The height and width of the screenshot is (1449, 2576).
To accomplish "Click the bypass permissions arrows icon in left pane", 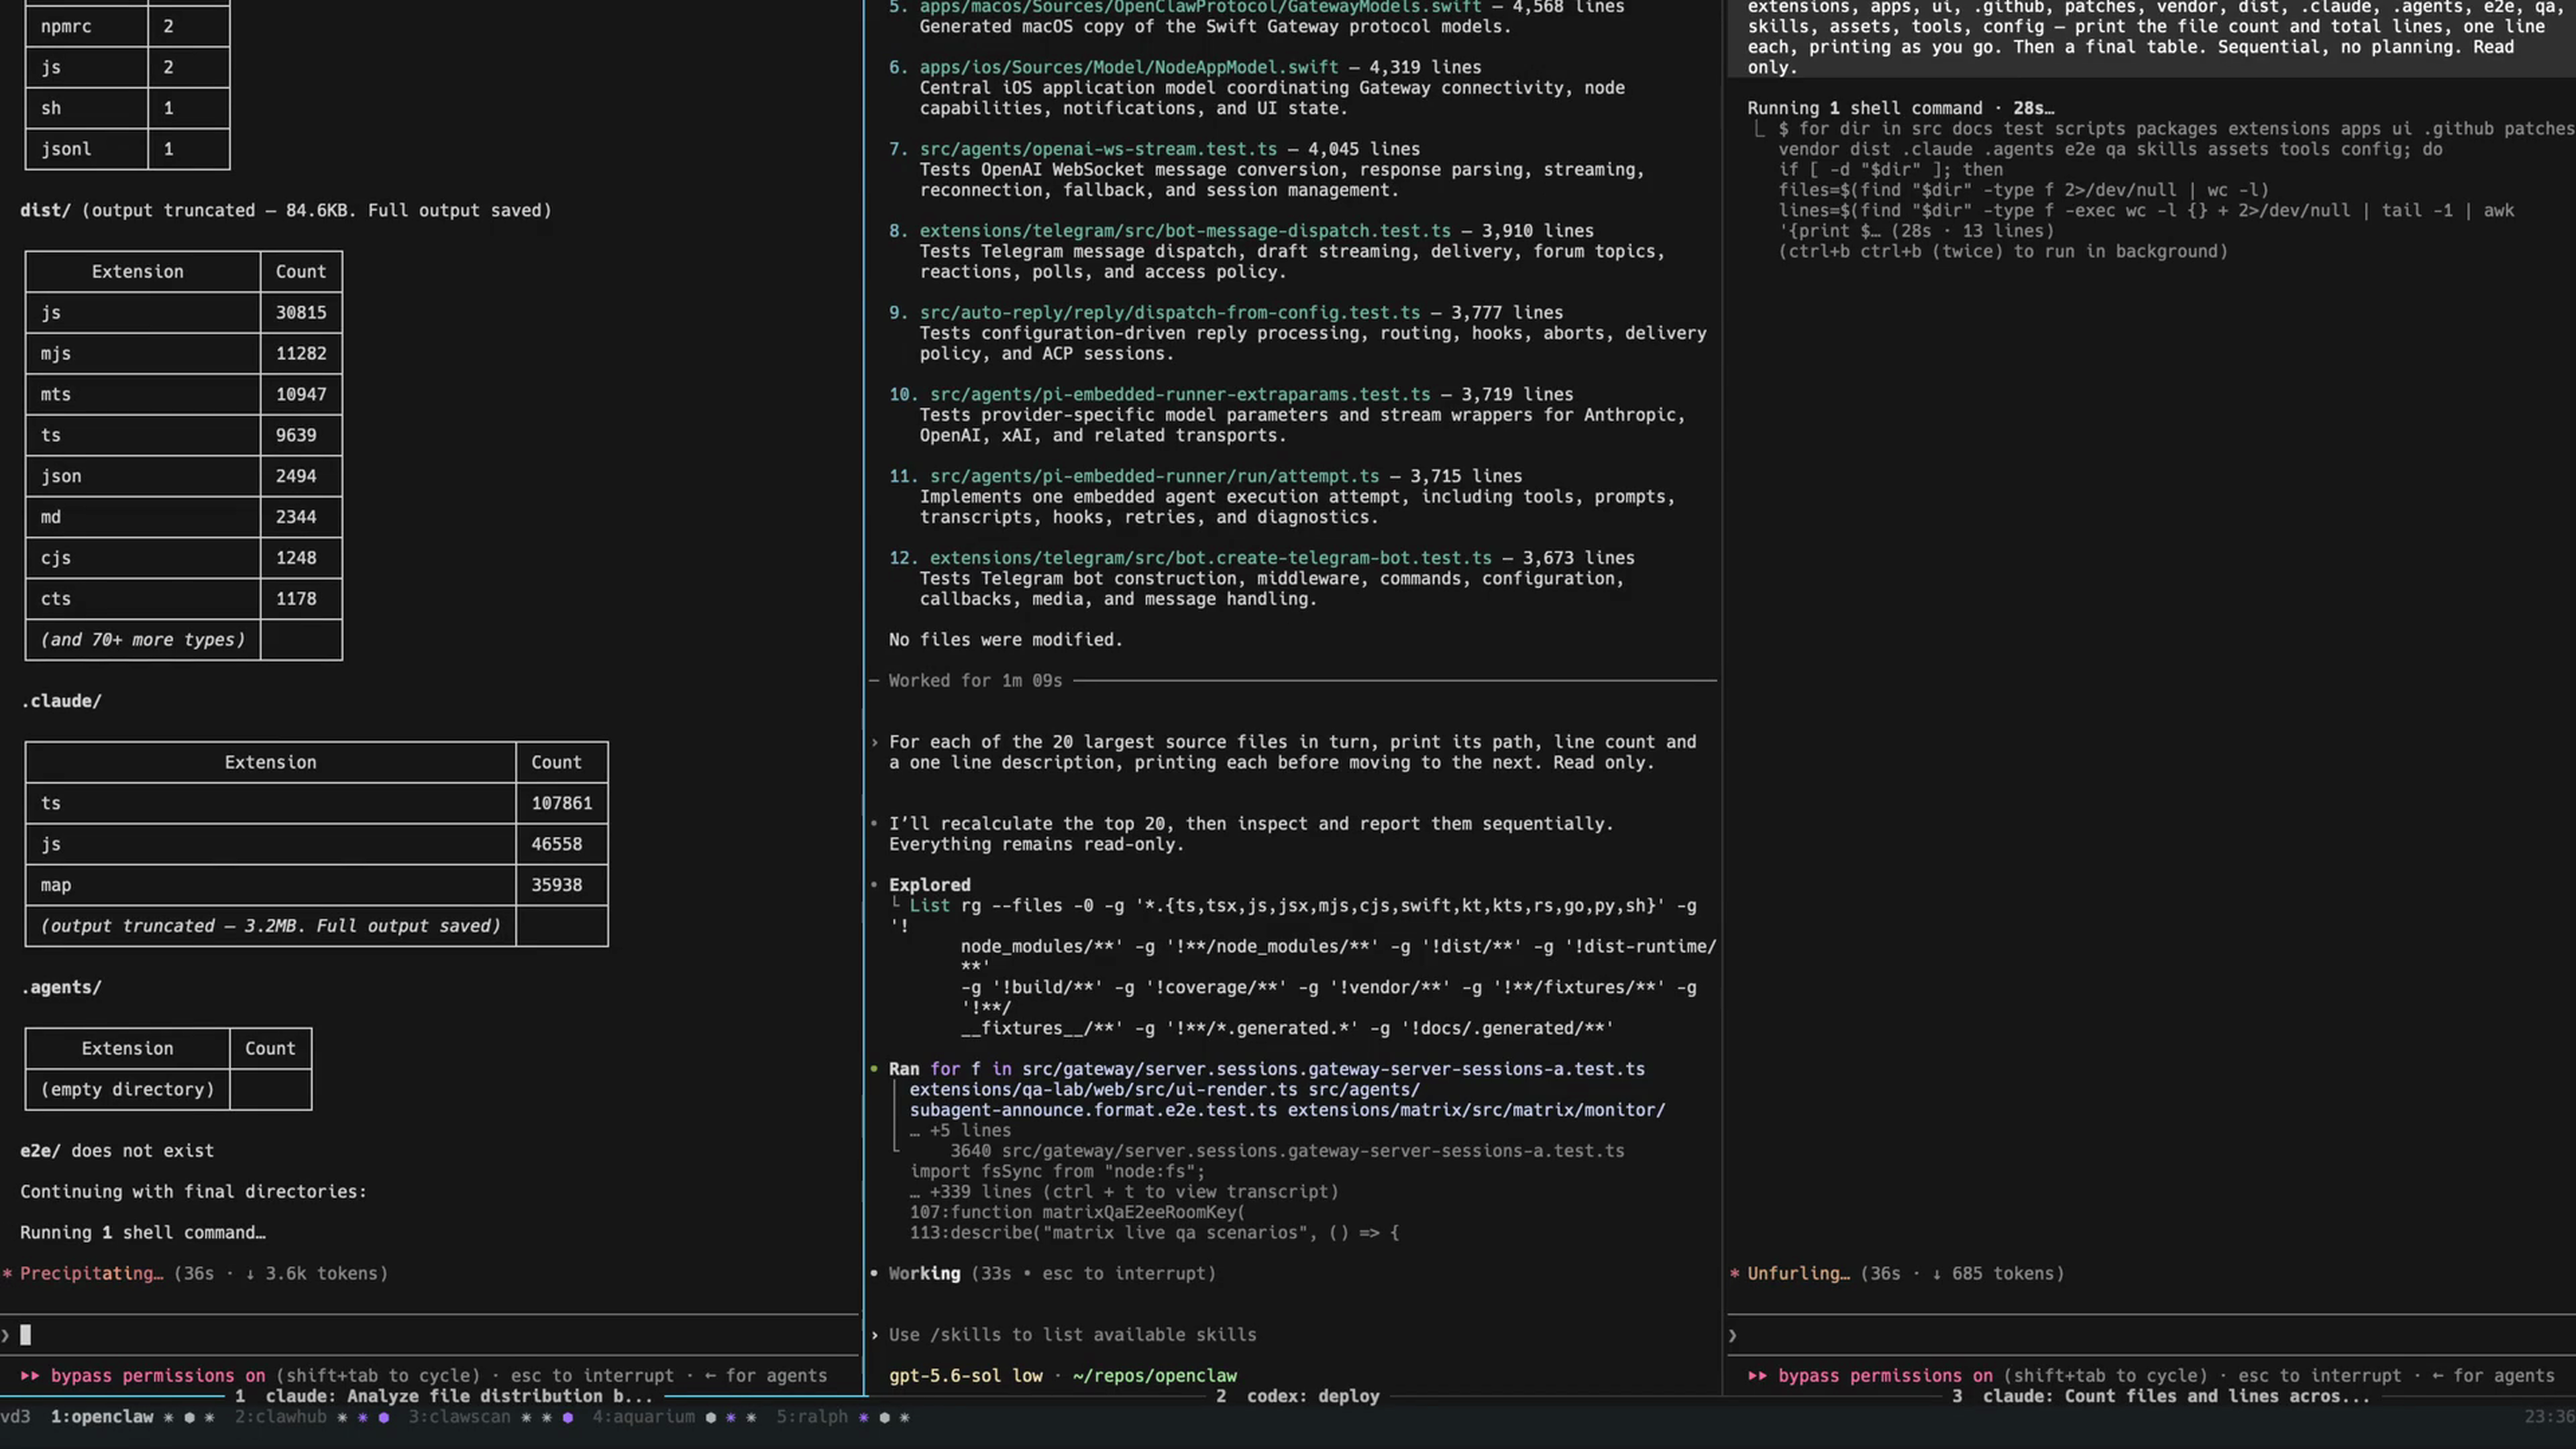I will coord(30,1376).
